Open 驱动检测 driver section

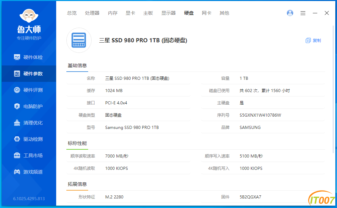(29, 139)
